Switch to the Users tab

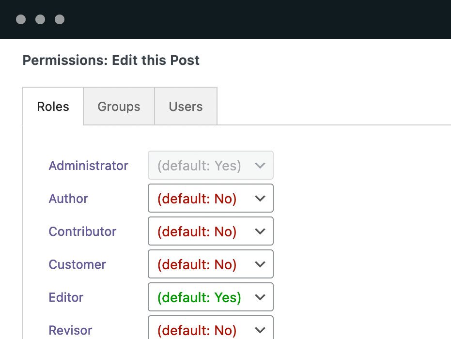[x=186, y=107]
